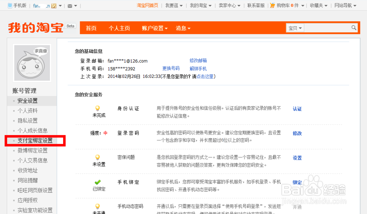Click the Beta badge beside the logo
This screenshot has height=214, width=367.
pos(70,26)
